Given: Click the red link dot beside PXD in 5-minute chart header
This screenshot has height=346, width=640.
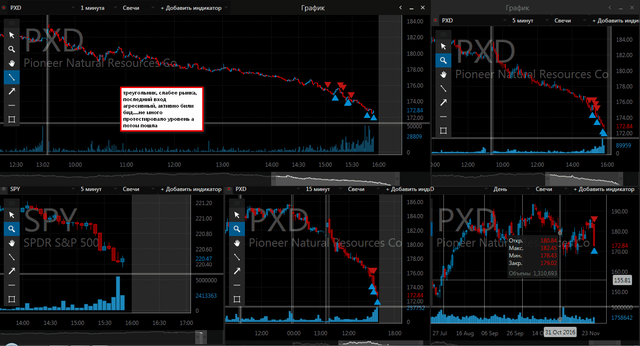Looking at the screenshot, I should pos(435,21).
